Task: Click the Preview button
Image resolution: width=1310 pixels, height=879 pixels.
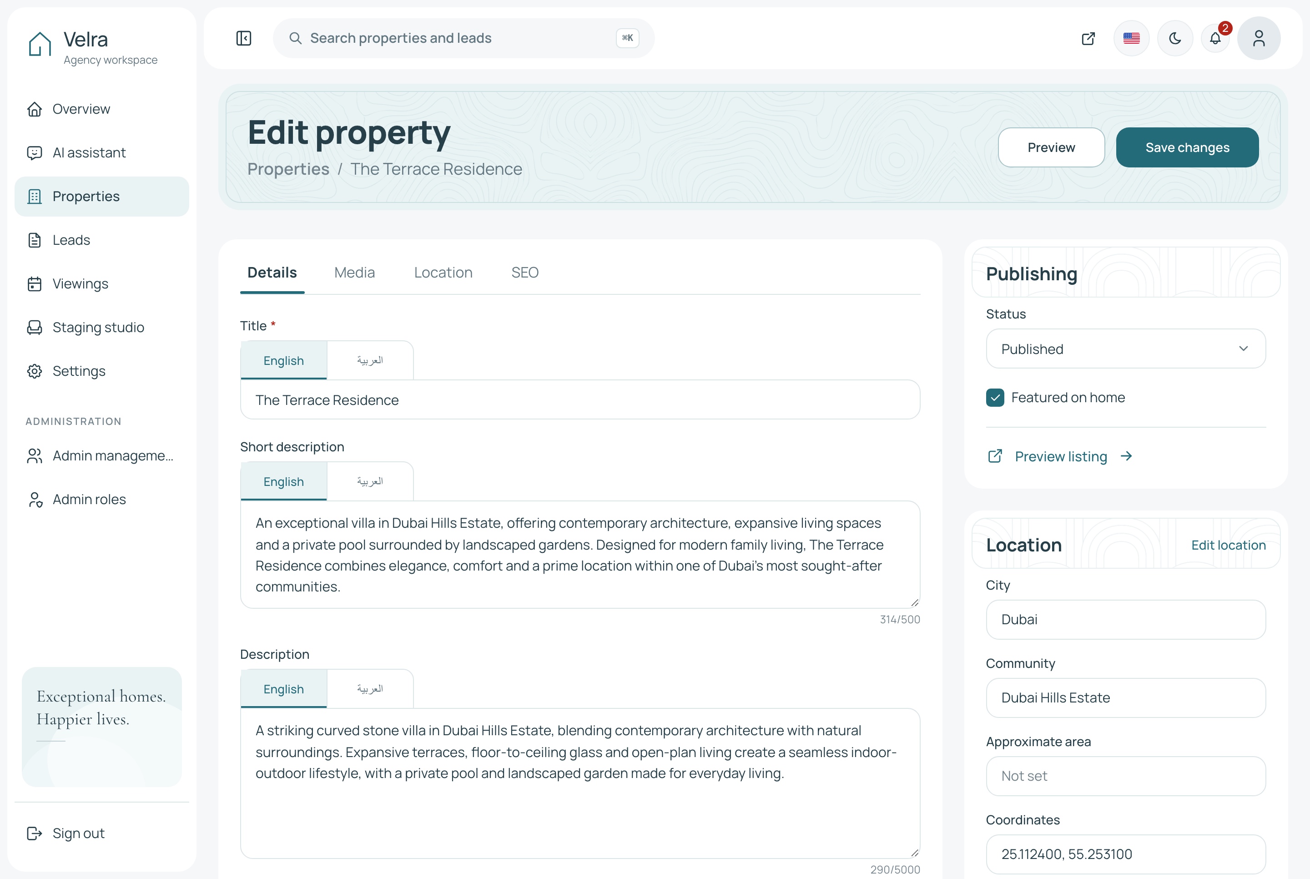Action: 1051,147
